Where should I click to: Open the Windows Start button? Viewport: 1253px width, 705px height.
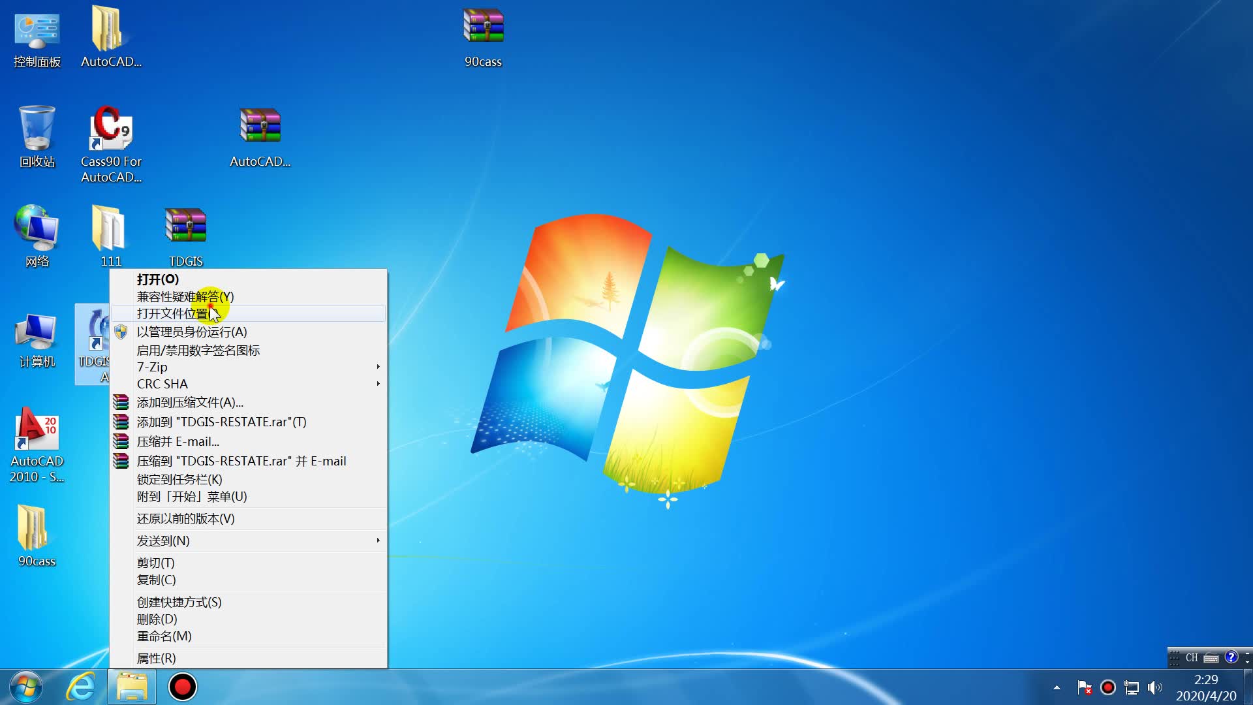26,687
